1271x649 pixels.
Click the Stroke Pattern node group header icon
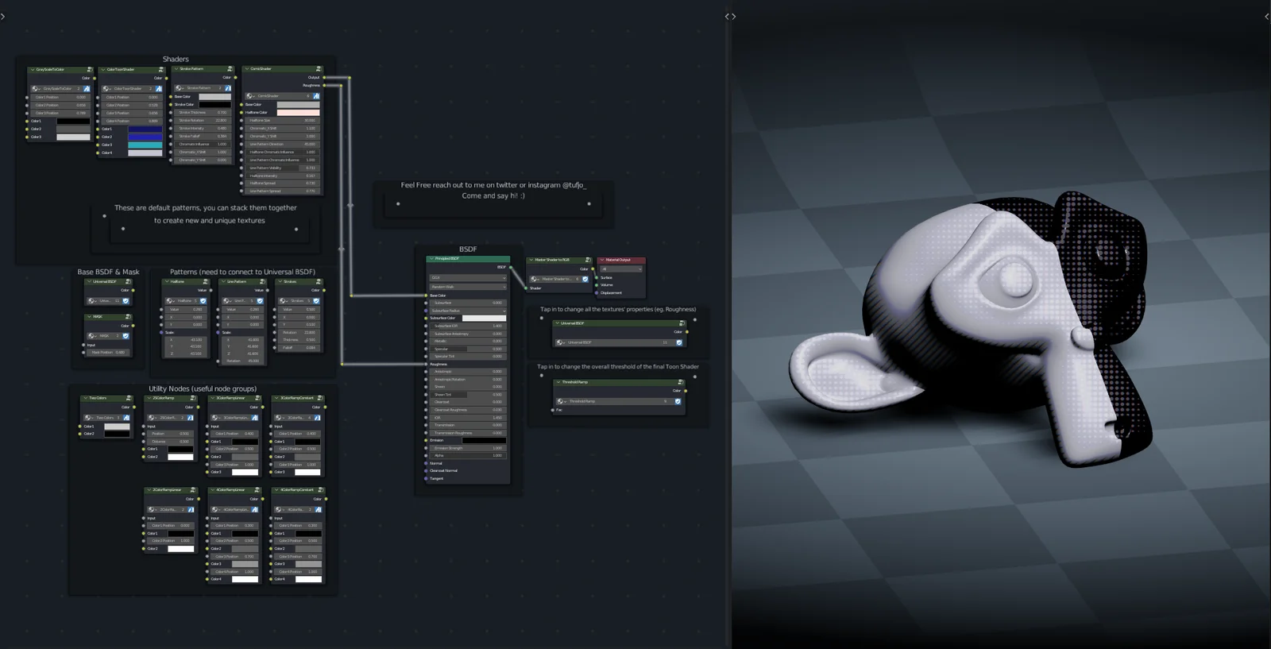(230, 69)
